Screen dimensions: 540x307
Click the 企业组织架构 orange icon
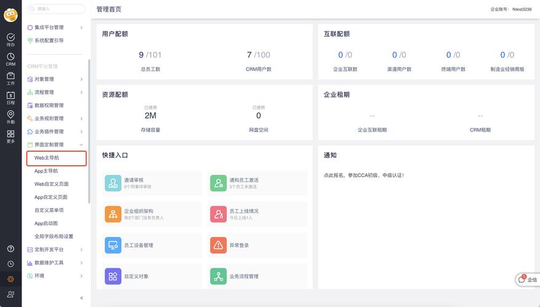point(113,214)
